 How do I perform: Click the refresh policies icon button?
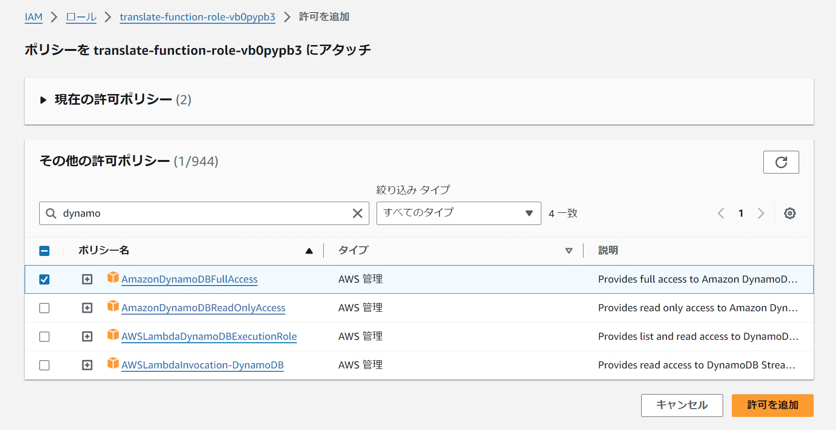pyautogui.click(x=781, y=162)
